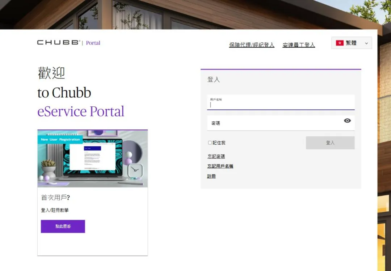This screenshot has width=391, height=271.
Task: Open the 註冊 registration link
Action: (x=211, y=176)
